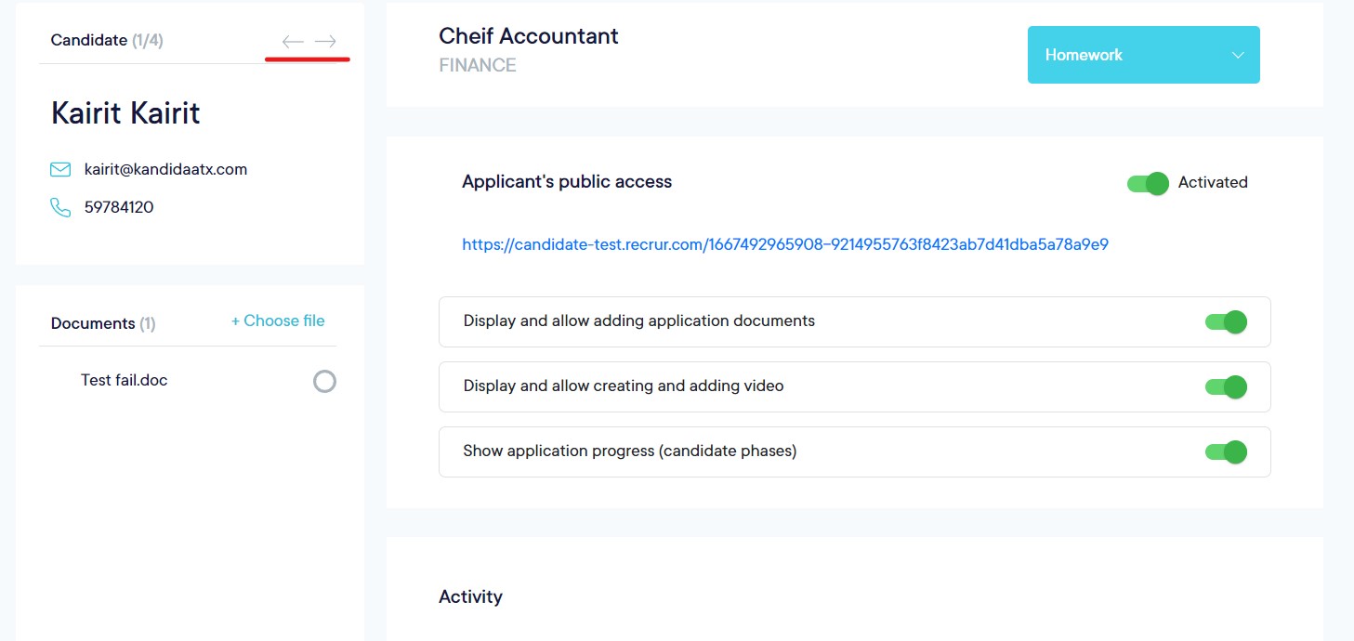This screenshot has height=641, width=1354.
Task: Click + Choose file link
Action: (x=278, y=321)
